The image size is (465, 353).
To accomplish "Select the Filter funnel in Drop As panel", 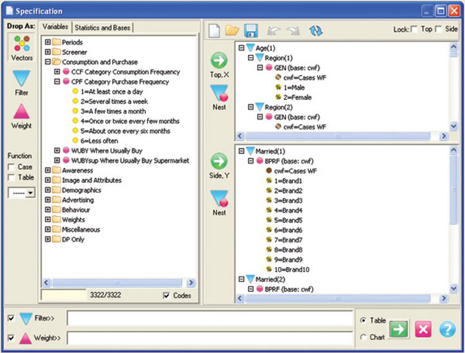I will [x=21, y=81].
